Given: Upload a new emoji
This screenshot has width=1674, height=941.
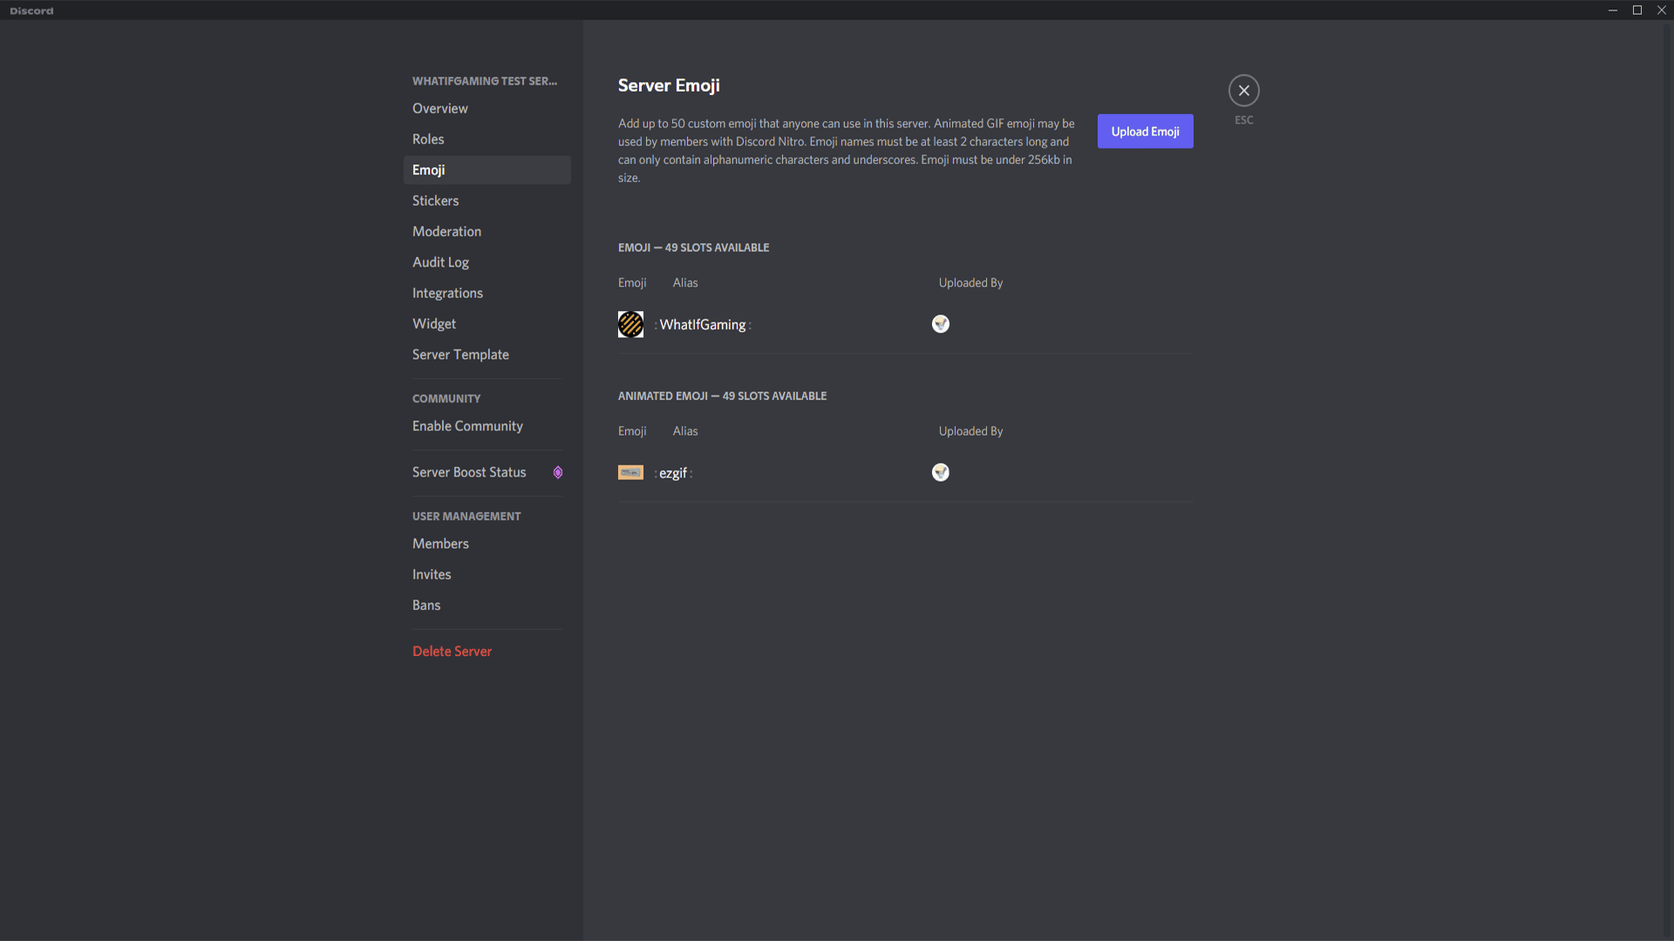Looking at the screenshot, I should [x=1145, y=132].
